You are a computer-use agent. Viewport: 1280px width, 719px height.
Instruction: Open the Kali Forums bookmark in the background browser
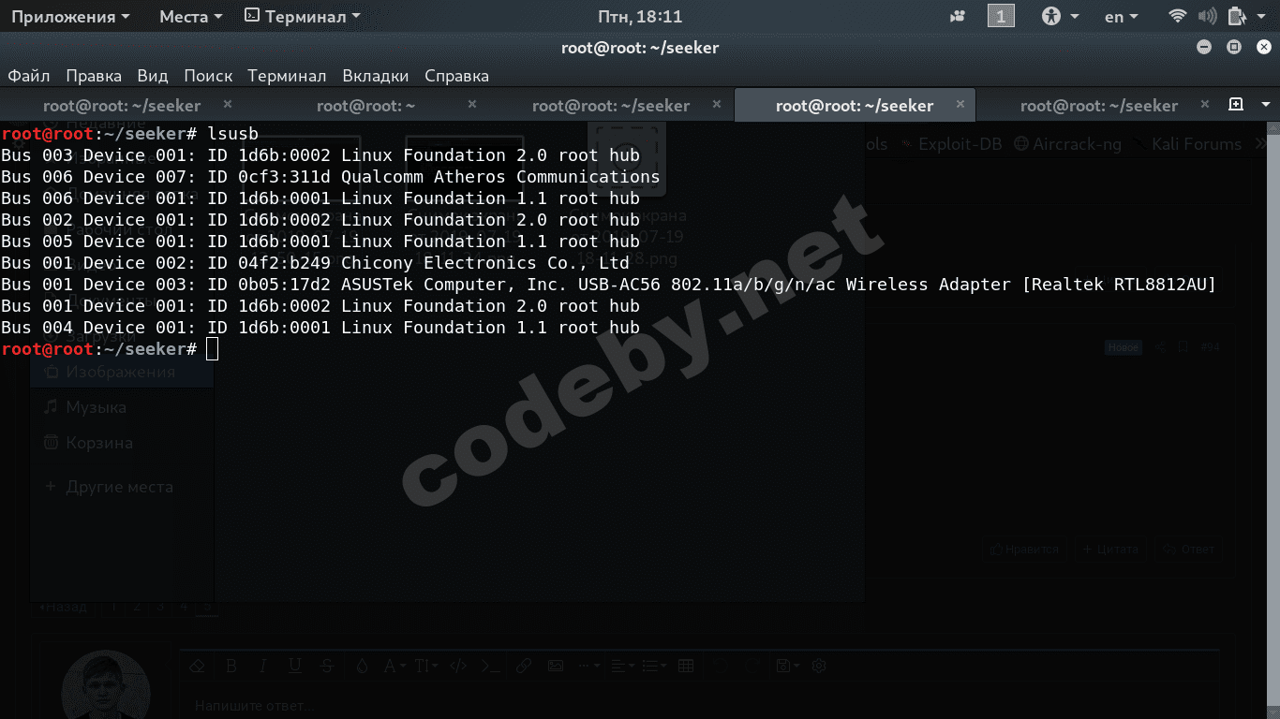[1187, 144]
